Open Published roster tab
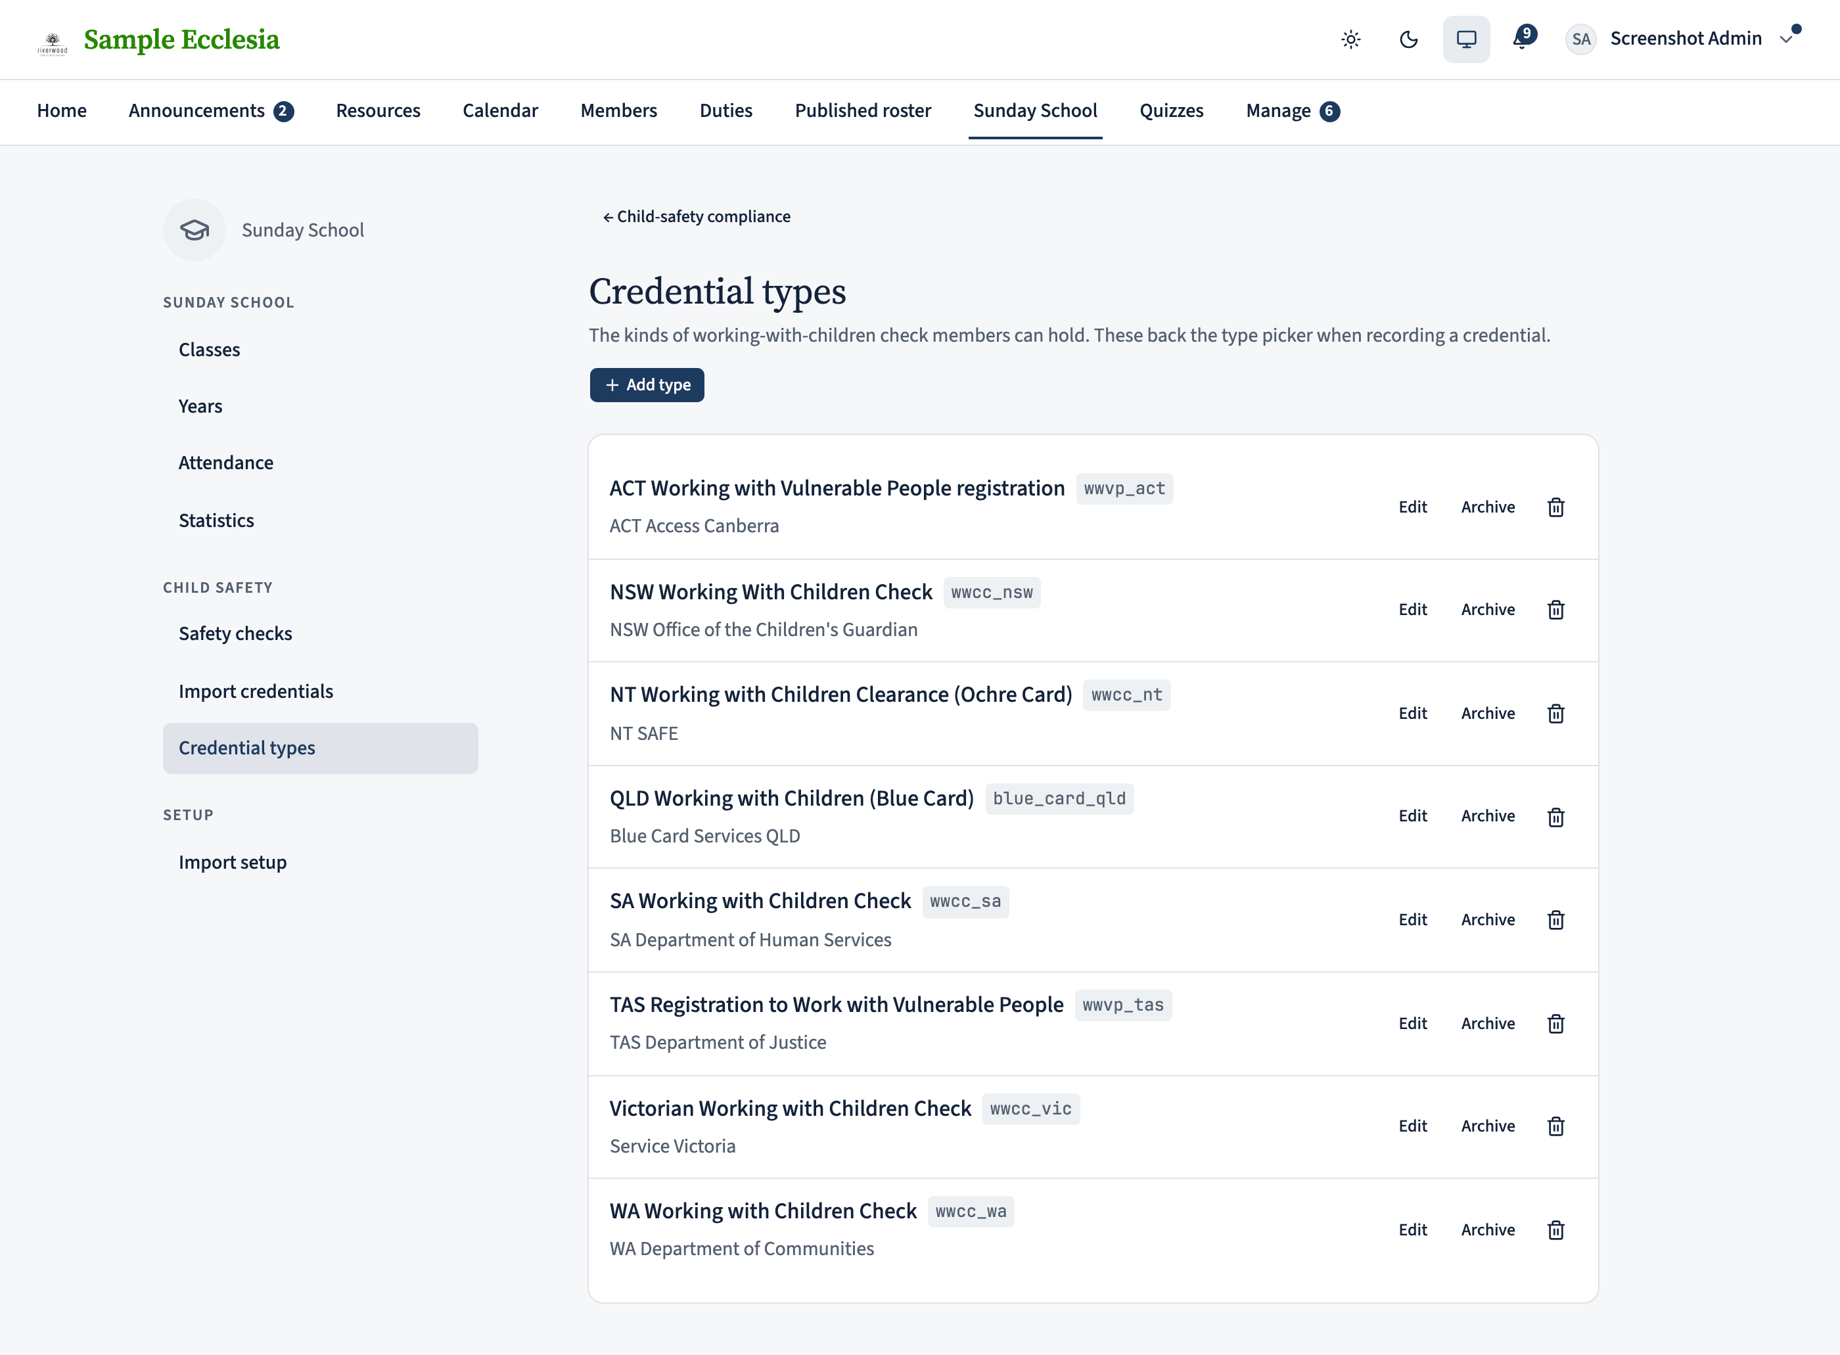Viewport: 1840px width, 1355px height. tap(862, 111)
